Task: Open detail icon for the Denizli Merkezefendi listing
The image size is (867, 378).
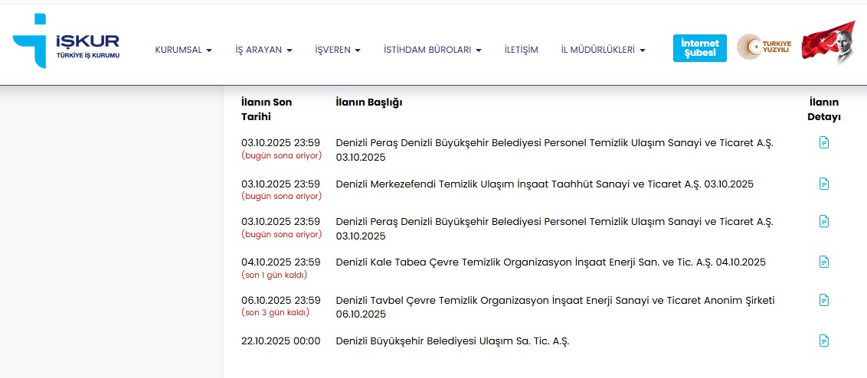Action: 824,184
